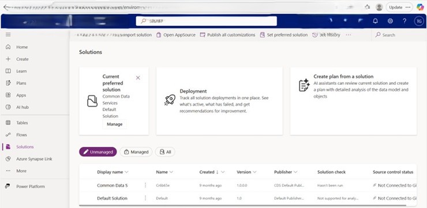The height and width of the screenshot is (208, 427).
Task: Expand Version column dropdown
Action: [254, 172]
